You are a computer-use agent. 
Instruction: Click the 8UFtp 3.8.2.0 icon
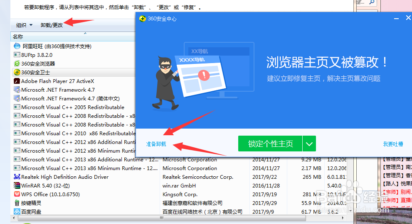[17, 55]
